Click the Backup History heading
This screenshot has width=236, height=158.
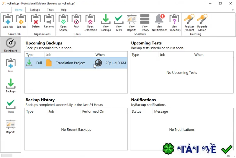40,100
